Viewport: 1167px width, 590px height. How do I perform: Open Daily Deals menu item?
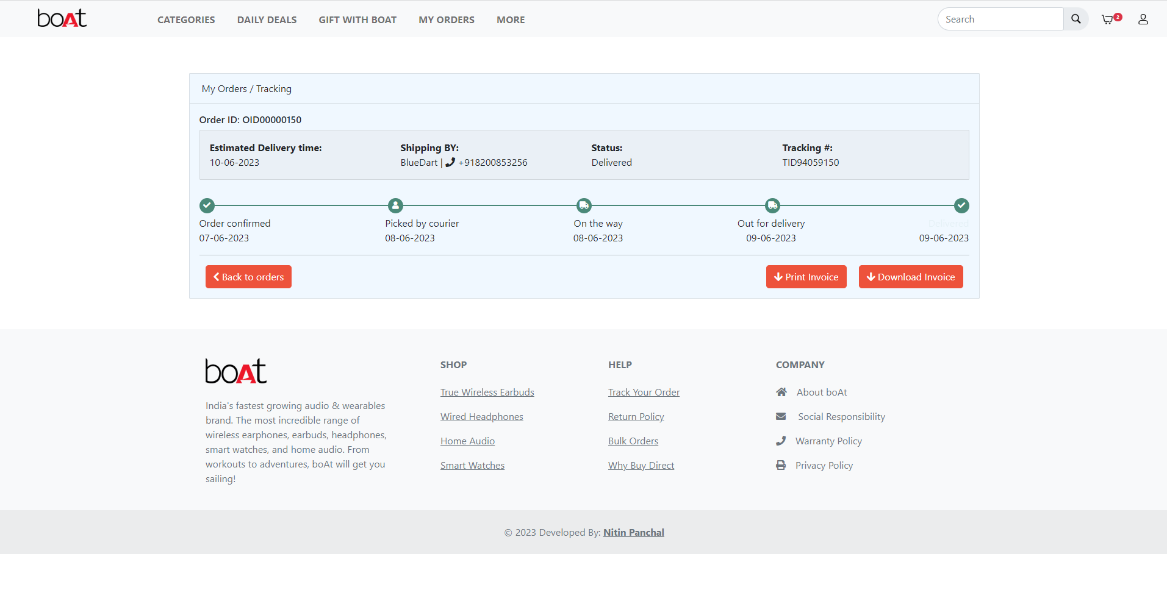[267, 20]
